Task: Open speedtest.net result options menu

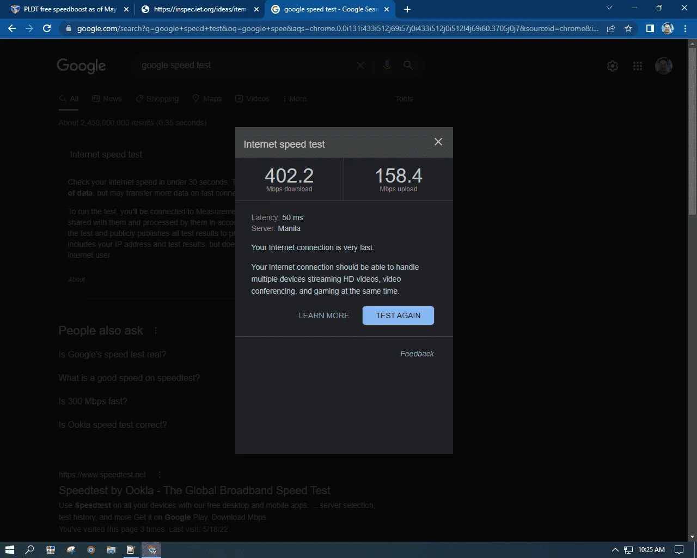Action: 159,475
